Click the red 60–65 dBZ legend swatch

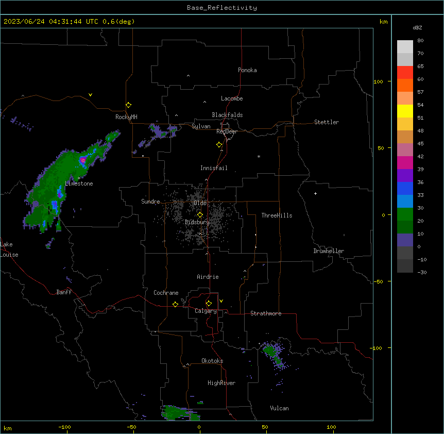tap(405, 72)
